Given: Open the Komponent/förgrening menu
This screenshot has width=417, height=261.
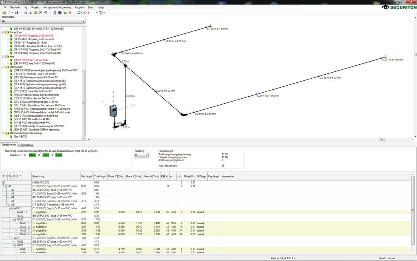Looking at the screenshot, I should coord(57,7).
